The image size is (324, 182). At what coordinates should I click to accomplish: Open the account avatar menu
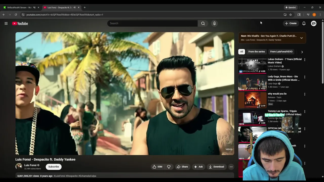coord(314,23)
